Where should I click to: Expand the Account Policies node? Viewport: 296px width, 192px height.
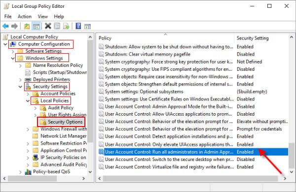pyautogui.click(x=28, y=94)
